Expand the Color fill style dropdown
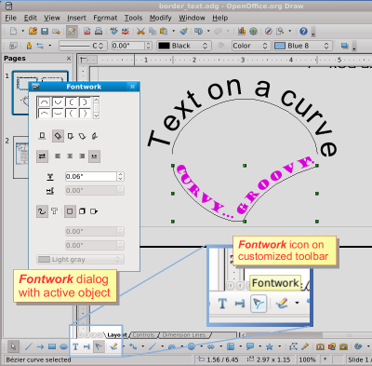The height and width of the screenshot is (366, 372). coord(250,46)
